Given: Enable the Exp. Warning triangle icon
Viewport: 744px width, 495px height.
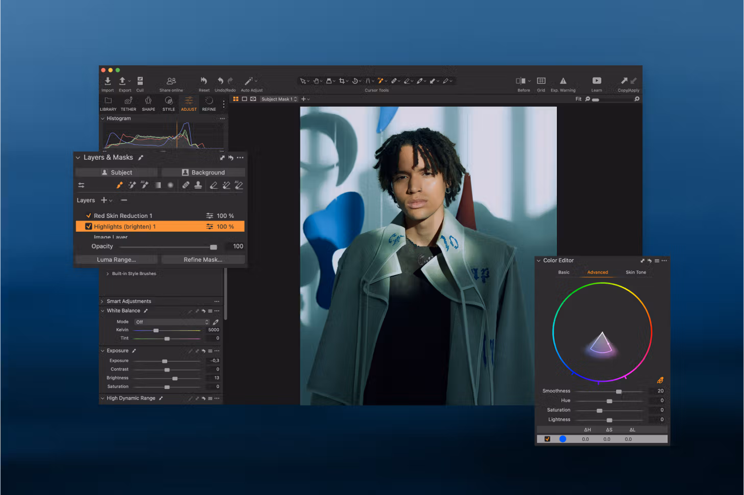Looking at the screenshot, I should (x=563, y=81).
